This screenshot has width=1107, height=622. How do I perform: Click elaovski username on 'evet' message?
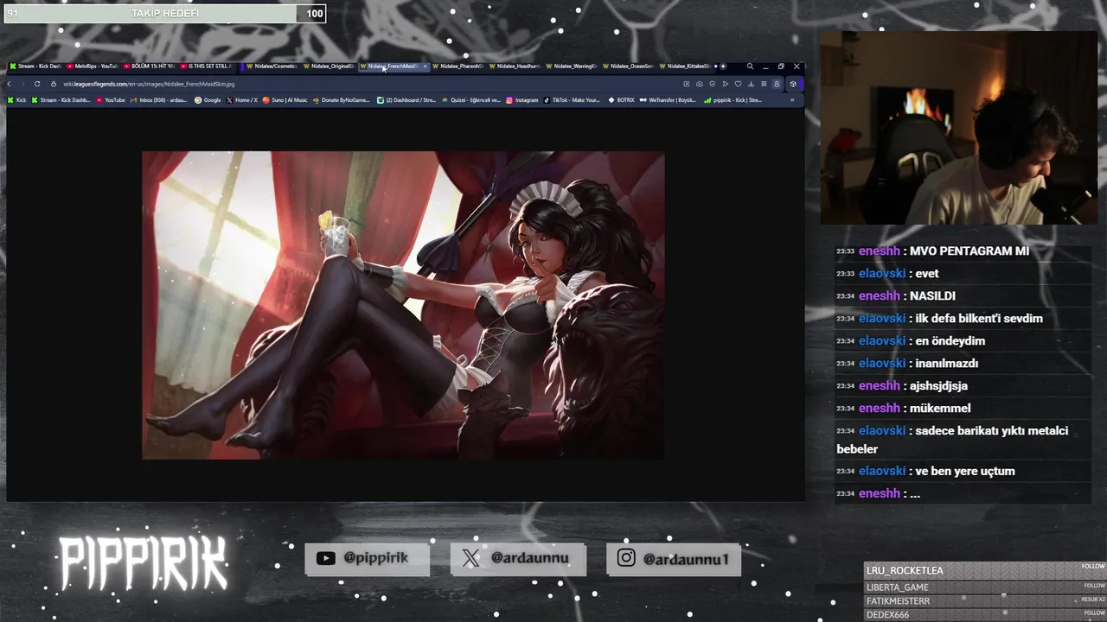882,273
